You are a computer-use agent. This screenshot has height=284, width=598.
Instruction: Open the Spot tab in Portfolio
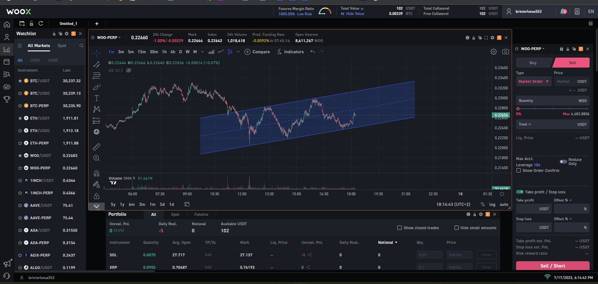click(x=175, y=214)
